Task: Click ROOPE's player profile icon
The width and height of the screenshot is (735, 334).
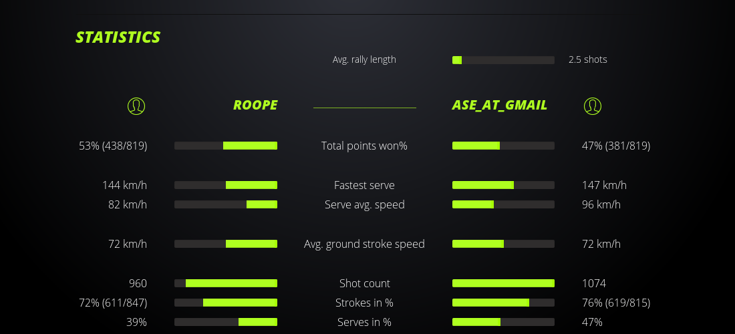Action: click(136, 106)
